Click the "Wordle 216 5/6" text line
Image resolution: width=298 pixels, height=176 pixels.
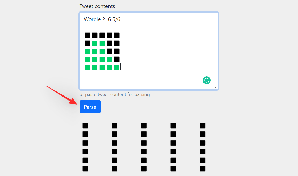tap(102, 19)
